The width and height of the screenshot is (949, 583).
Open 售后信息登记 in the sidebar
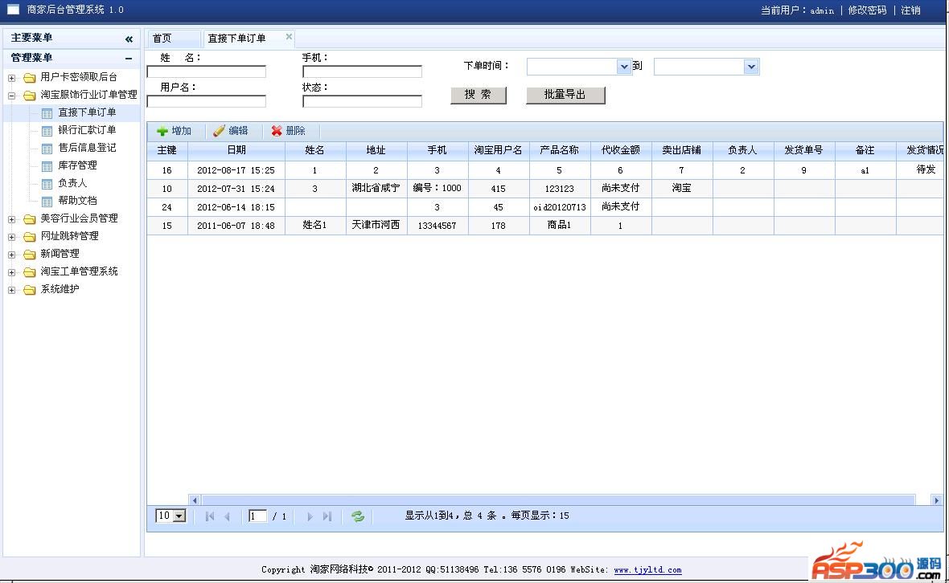click(87, 148)
